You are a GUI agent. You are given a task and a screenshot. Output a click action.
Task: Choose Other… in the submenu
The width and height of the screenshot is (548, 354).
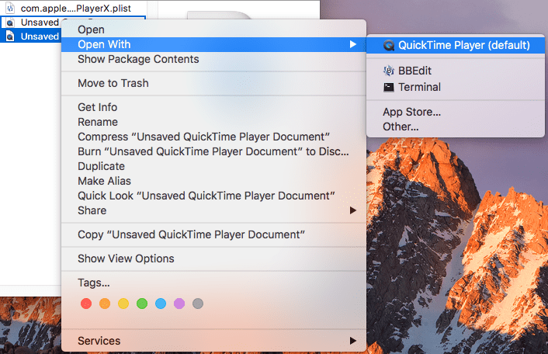[x=456, y=127]
